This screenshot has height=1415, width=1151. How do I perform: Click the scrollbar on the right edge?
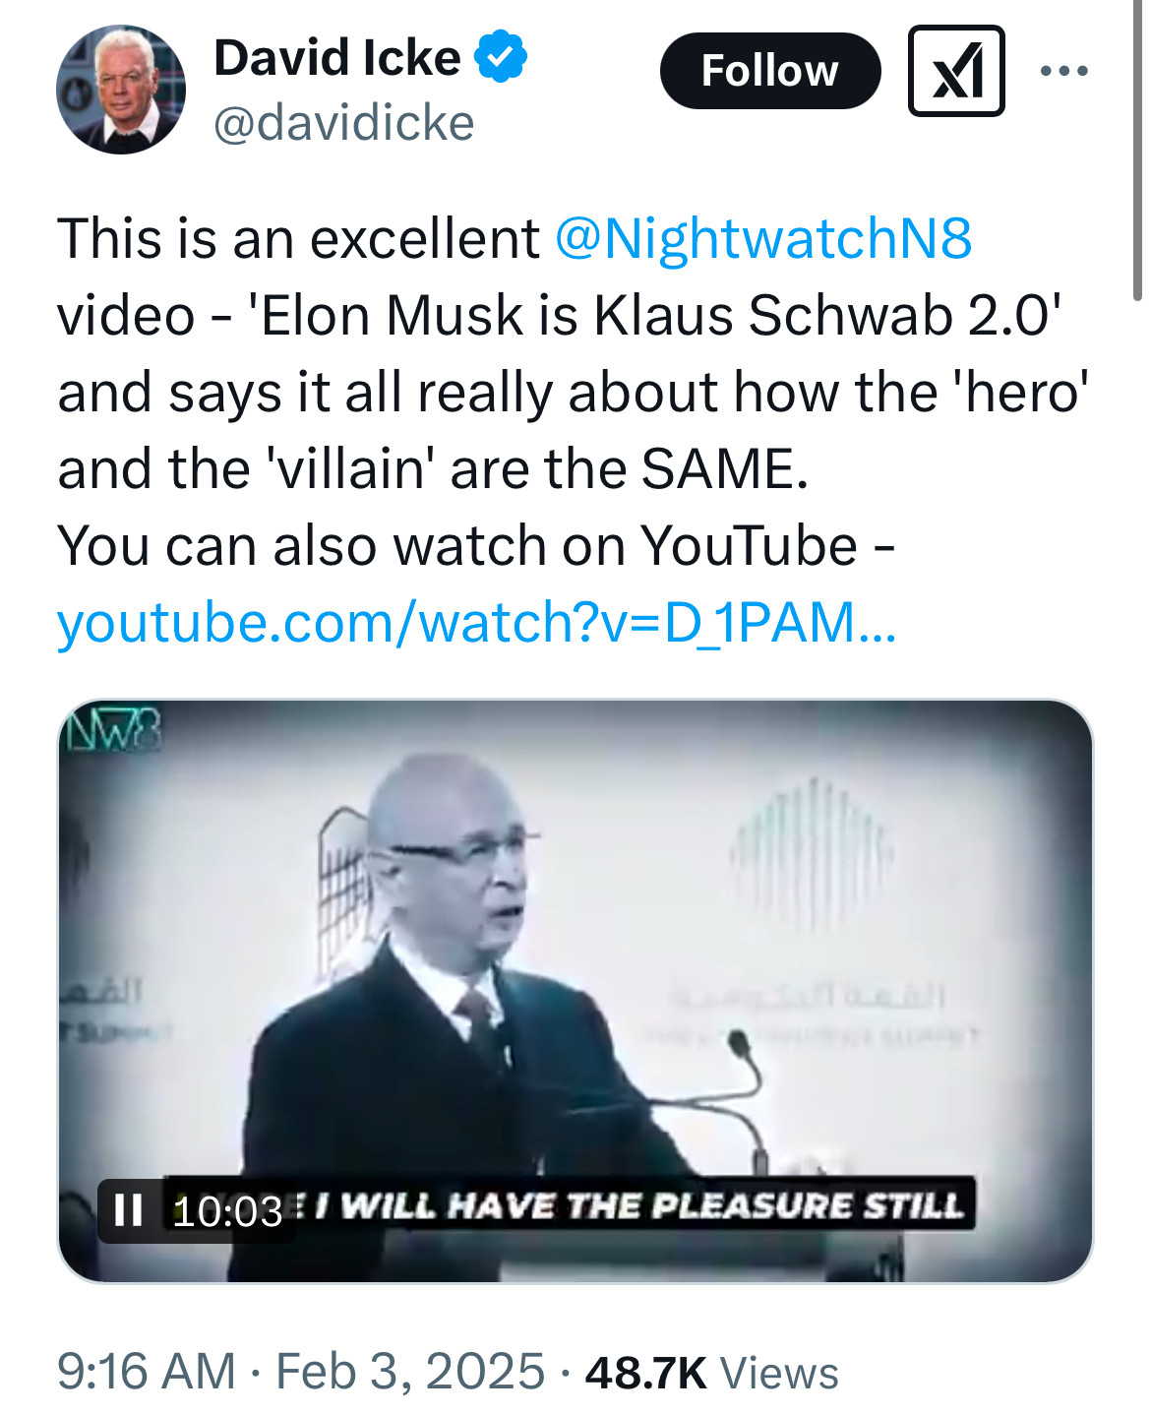(x=1137, y=148)
